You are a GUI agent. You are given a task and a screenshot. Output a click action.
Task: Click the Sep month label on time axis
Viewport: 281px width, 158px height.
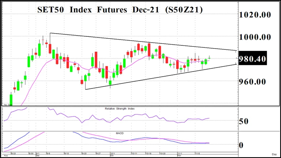click(37, 156)
